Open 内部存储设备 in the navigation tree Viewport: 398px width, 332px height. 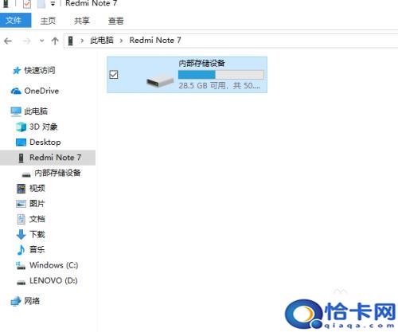pos(57,173)
